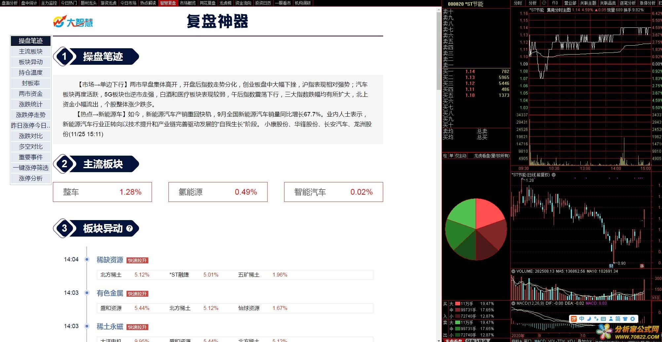
Task: Open the 稀土永磁 sector link
Action: (110, 327)
